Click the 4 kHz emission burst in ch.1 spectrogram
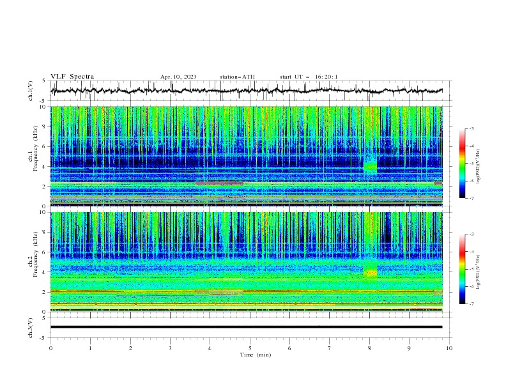The image size is (506, 391). coord(370,167)
